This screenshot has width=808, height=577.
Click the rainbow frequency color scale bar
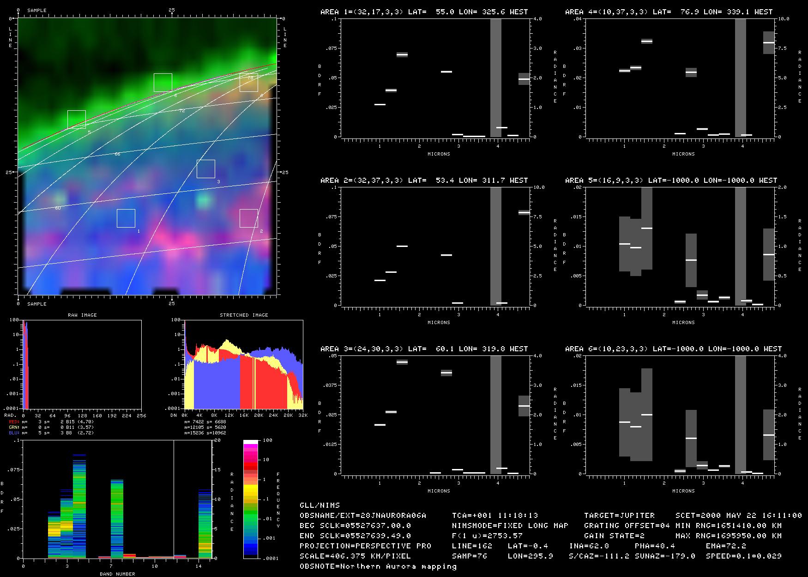coord(251,499)
